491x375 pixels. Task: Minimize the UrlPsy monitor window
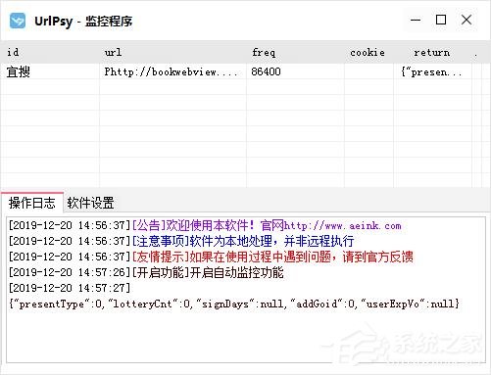pyautogui.click(x=416, y=20)
